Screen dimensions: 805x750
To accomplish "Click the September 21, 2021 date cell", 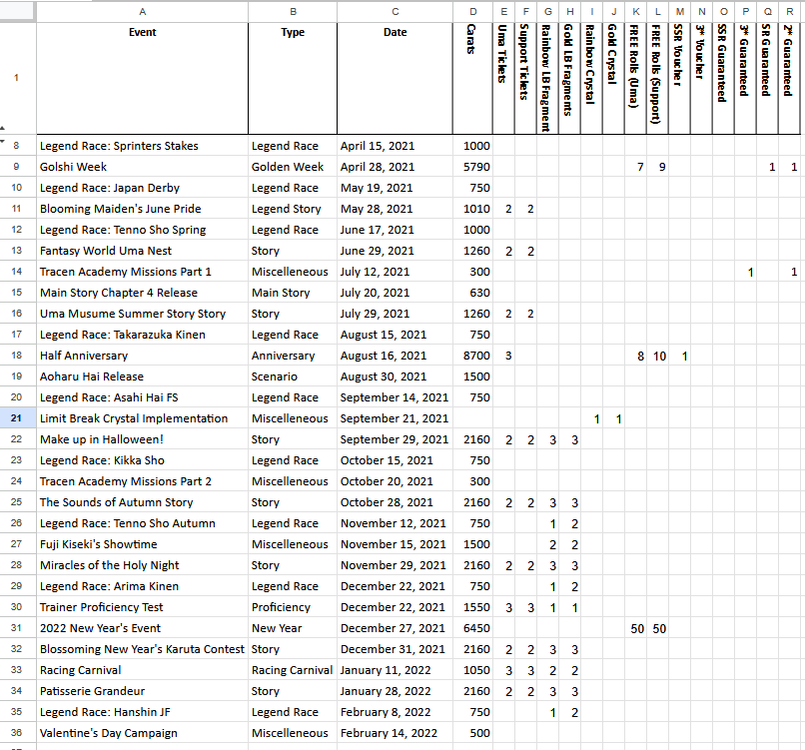I will [x=395, y=418].
